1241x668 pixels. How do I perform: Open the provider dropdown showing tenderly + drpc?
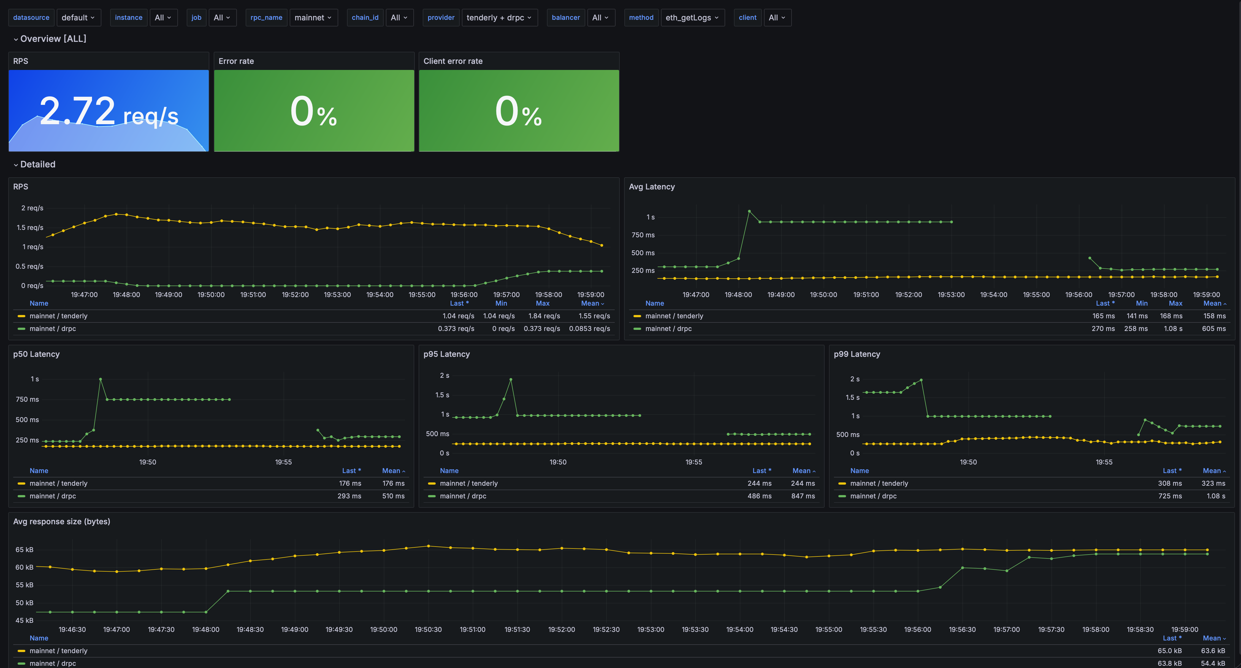500,17
